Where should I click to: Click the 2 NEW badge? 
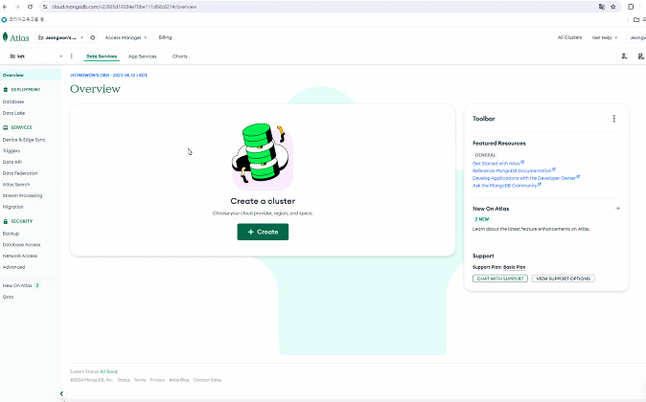481,219
